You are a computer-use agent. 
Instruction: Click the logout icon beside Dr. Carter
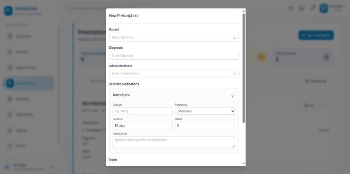(x=52, y=167)
